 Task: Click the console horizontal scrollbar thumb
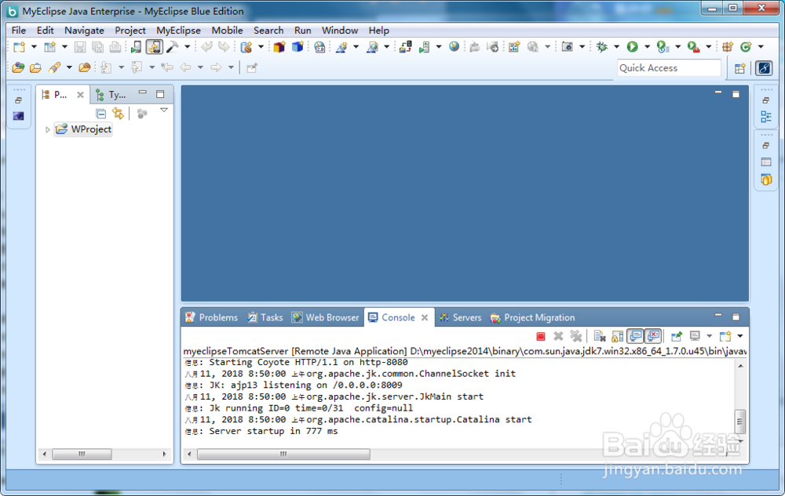(283, 454)
